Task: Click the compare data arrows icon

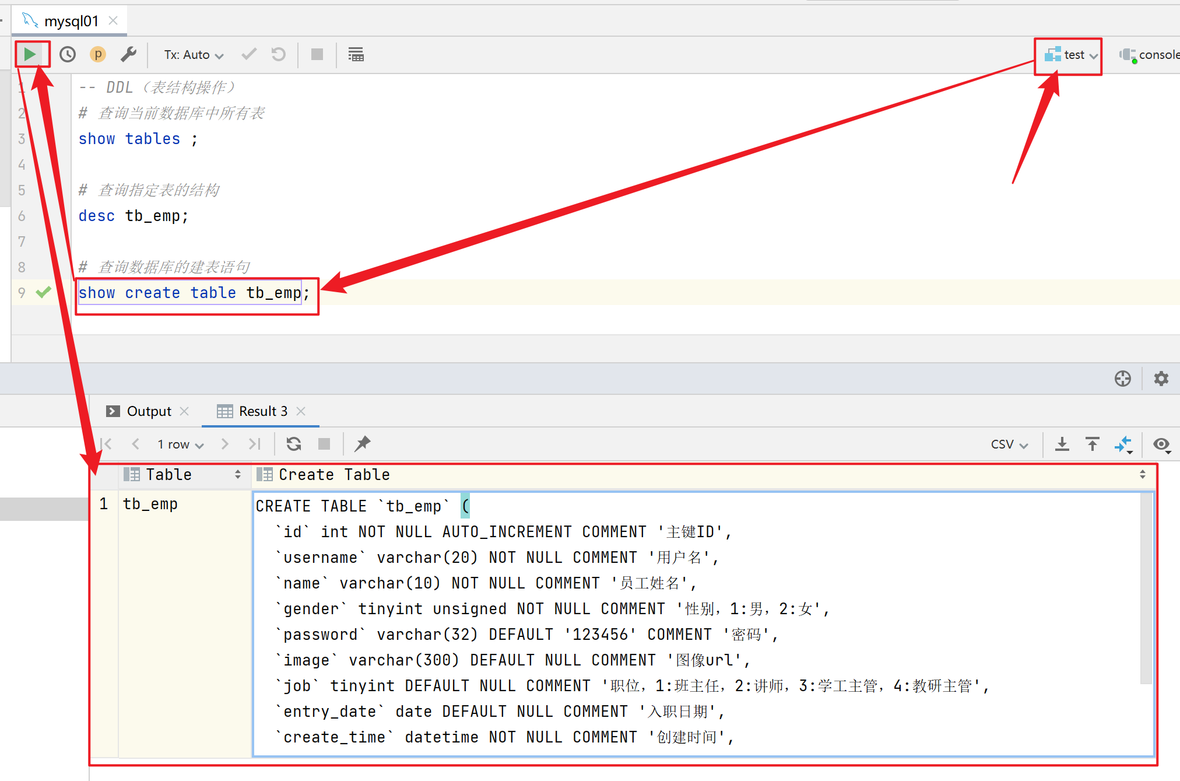Action: (x=1123, y=444)
